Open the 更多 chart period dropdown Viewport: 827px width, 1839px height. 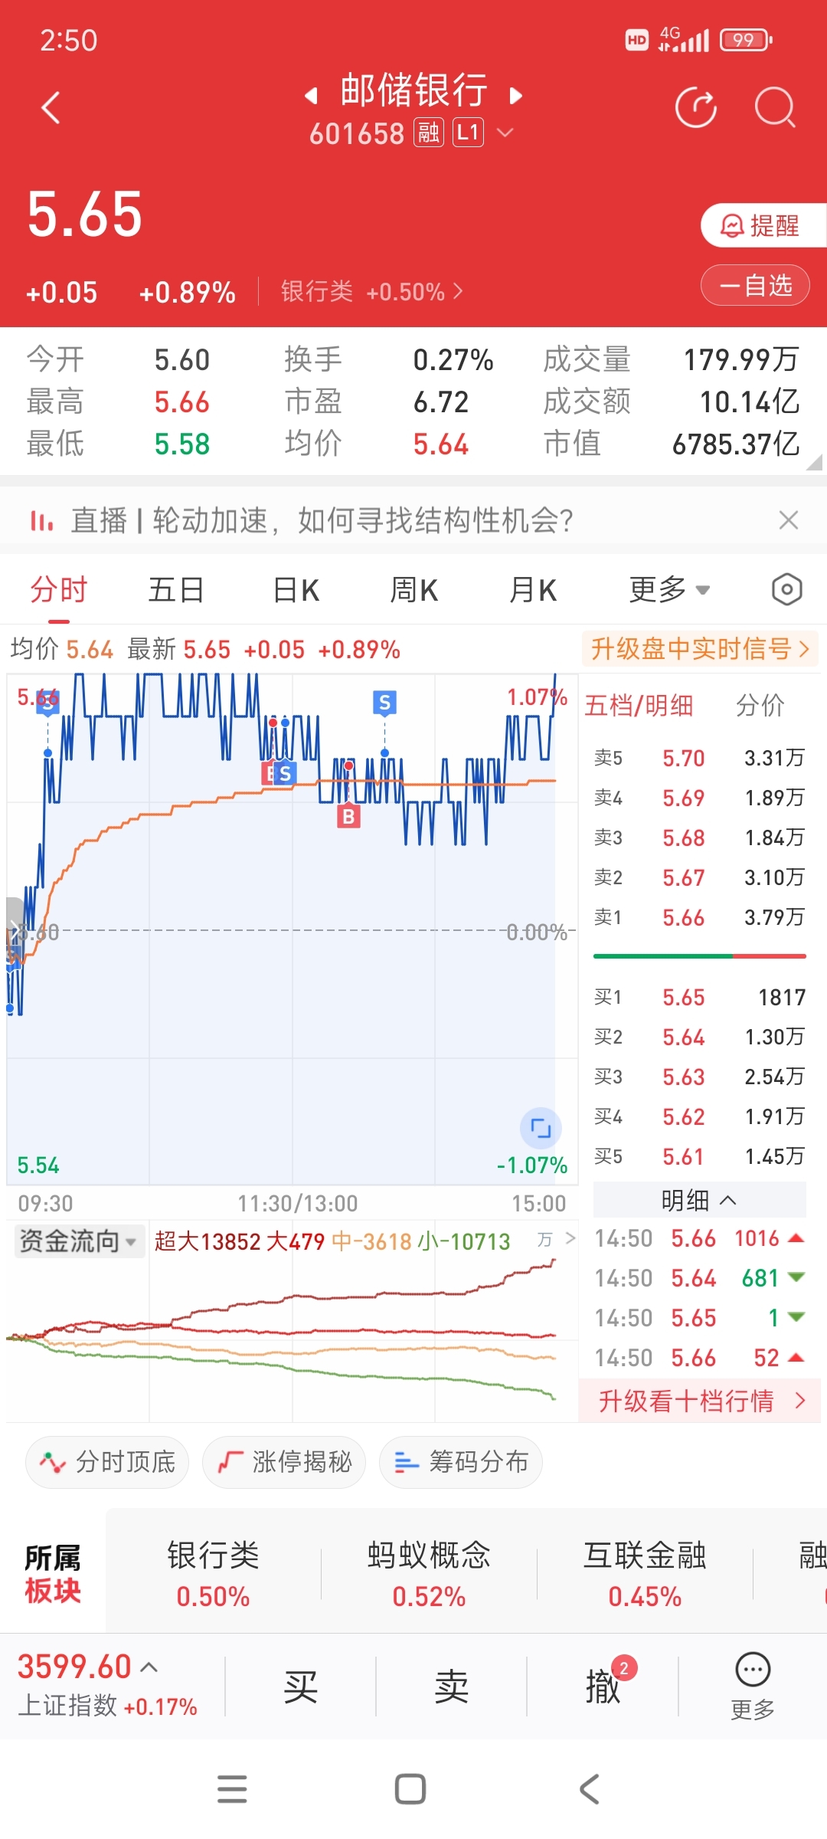pos(670,590)
